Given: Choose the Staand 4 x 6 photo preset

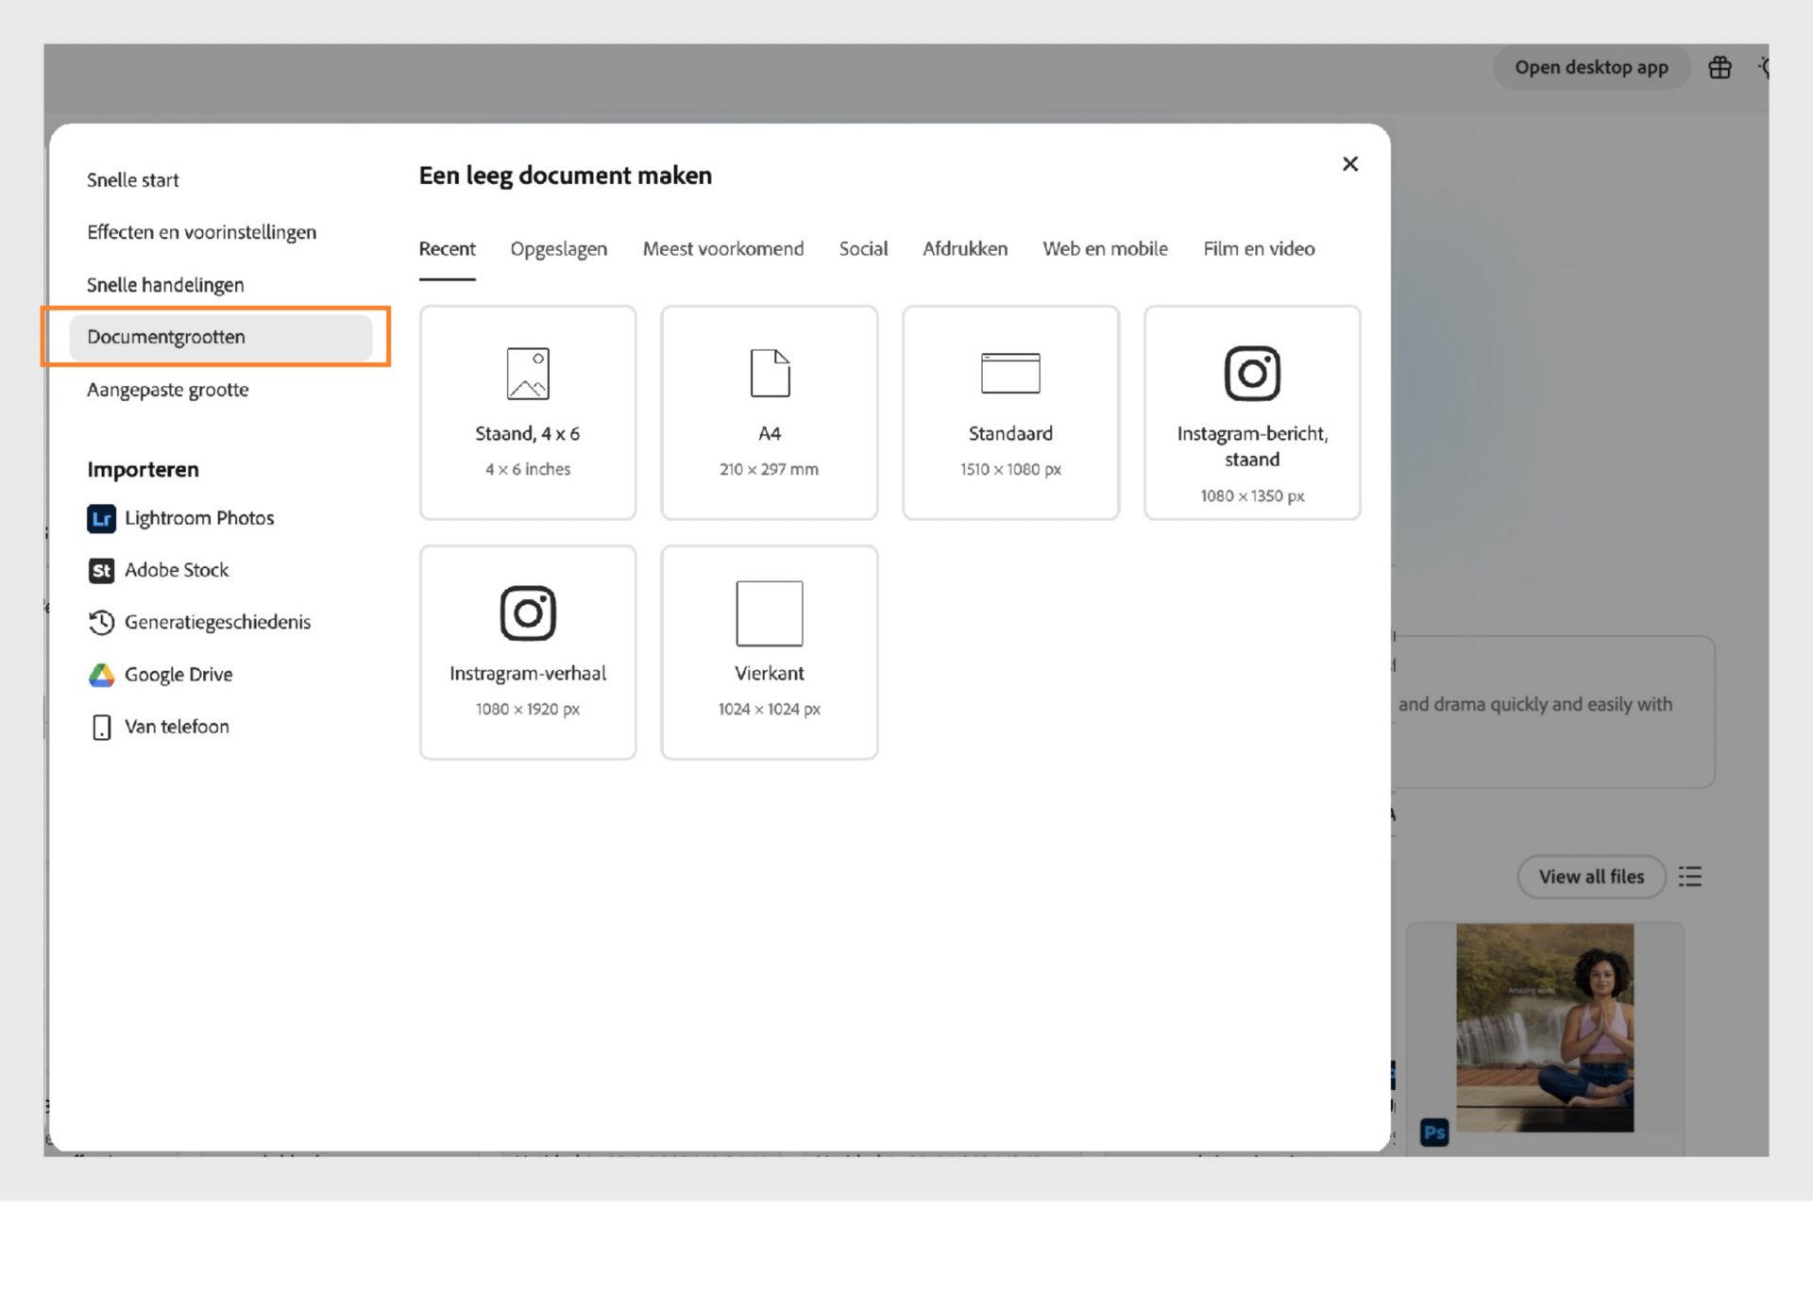Looking at the screenshot, I should point(528,412).
